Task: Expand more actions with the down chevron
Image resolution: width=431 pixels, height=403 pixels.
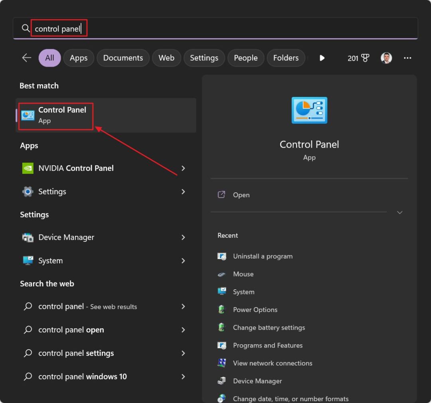Action: [399, 213]
